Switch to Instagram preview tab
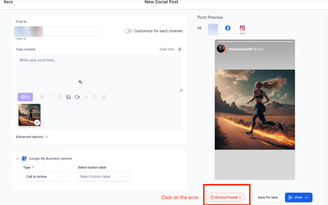 242,28
